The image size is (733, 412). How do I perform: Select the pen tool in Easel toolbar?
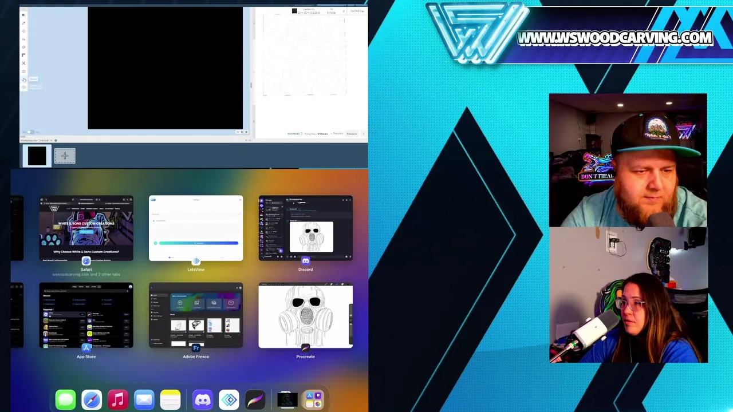click(23, 23)
